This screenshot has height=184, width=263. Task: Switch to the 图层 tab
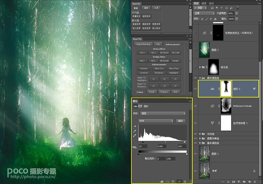tap(196, 3)
